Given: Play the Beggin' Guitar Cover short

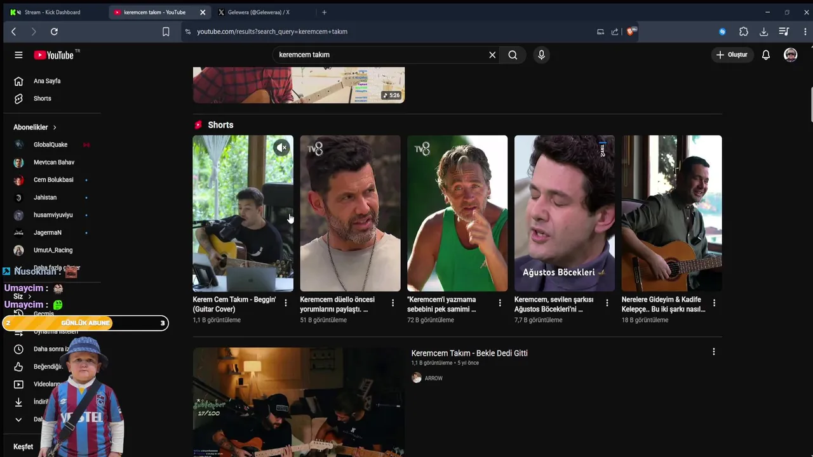Looking at the screenshot, I should coord(243,213).
